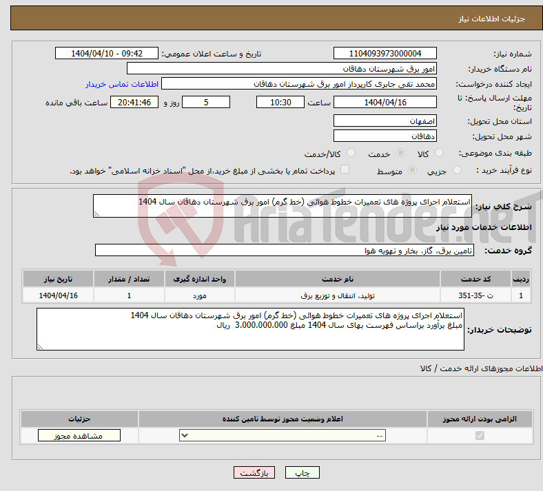Click service code cell ت -35-351
This screenshot has width=543, height=491.
(x=476, y=295)
